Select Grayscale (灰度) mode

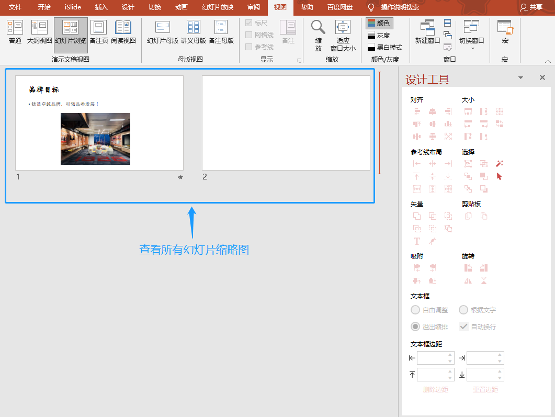tap(379, 36)
